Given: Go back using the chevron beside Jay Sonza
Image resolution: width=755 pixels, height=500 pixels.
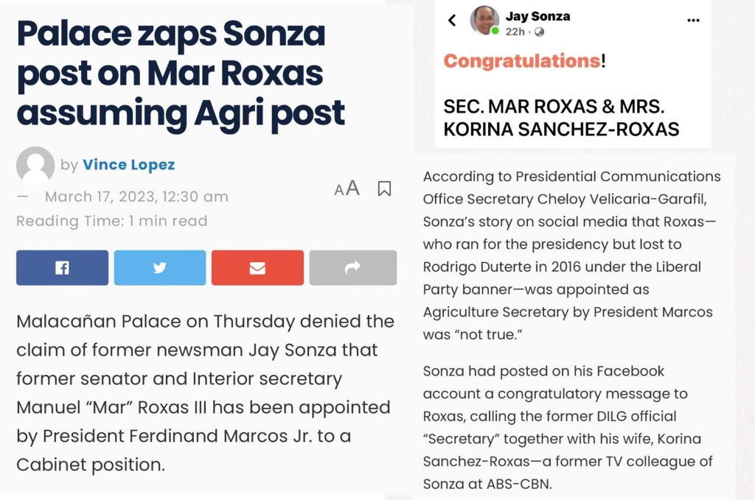Looking at the screenshot, I should point(452,21).
